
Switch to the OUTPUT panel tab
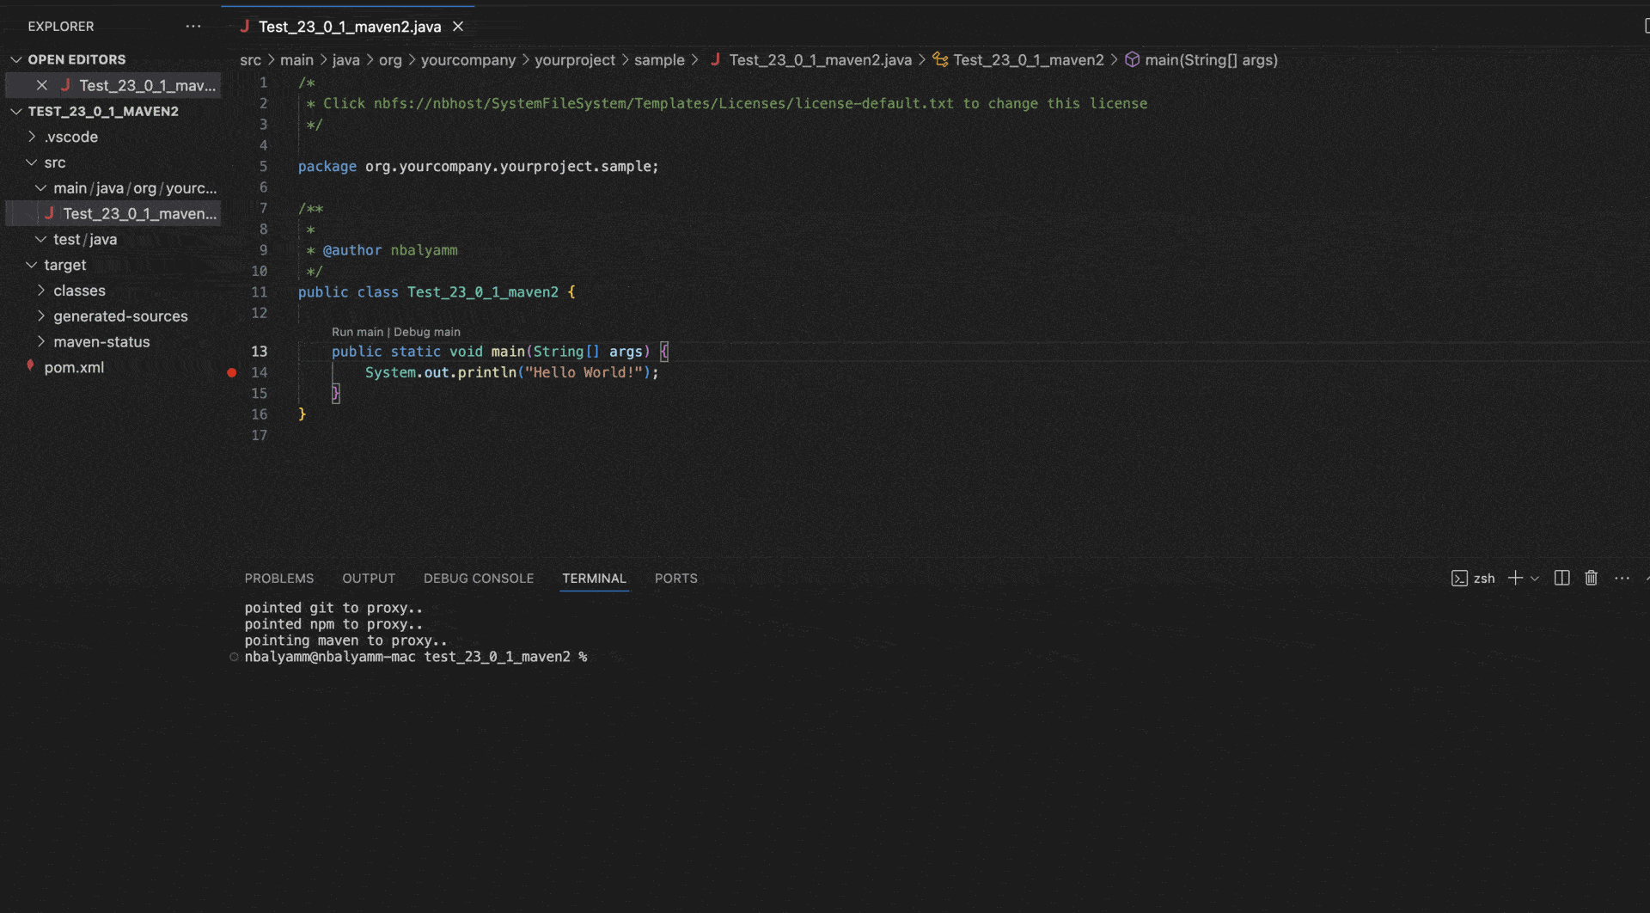pos(369,579)
